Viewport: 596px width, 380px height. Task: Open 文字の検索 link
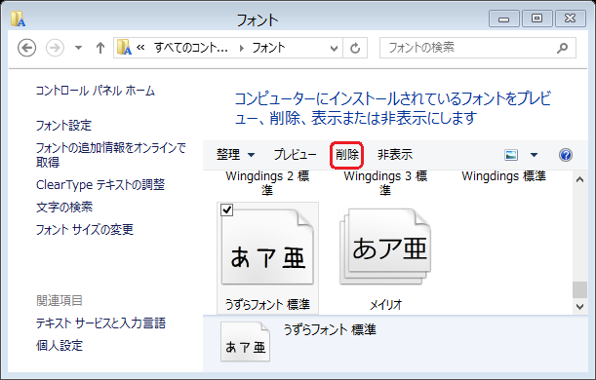[x=64, y=207]
